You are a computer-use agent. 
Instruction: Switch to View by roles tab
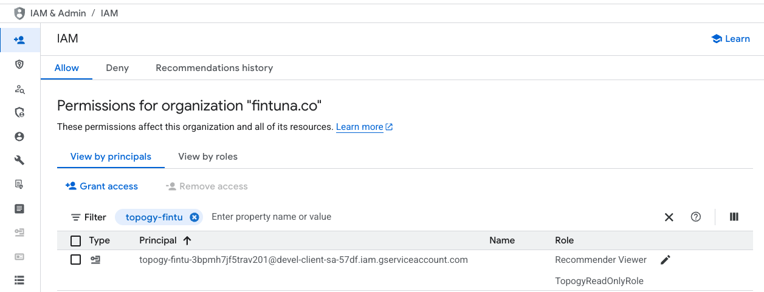[x=208, y=157]
